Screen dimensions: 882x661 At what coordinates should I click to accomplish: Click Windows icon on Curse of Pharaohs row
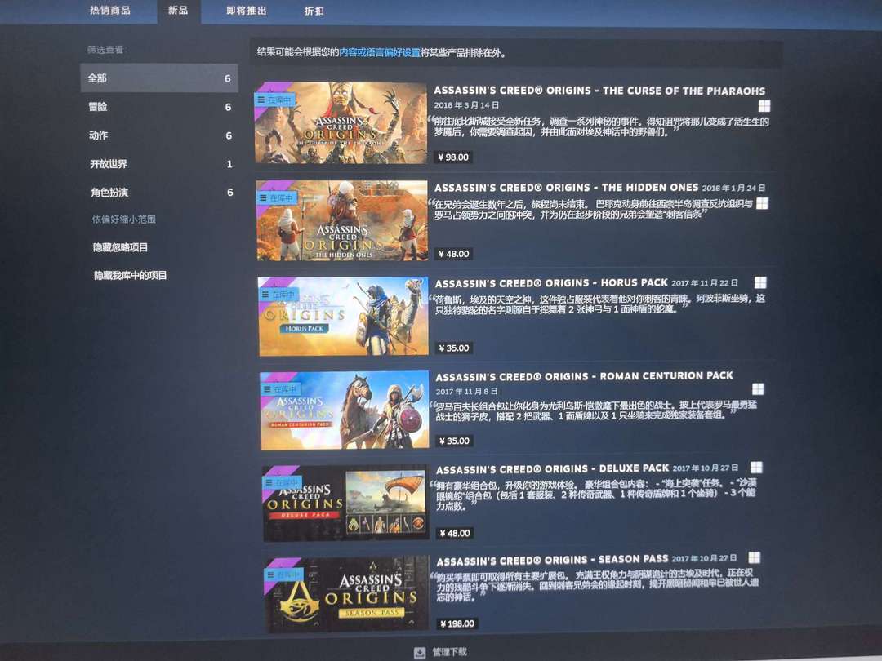tap(764, 105)
